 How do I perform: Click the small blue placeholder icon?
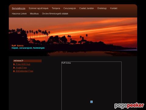(92, 102)
